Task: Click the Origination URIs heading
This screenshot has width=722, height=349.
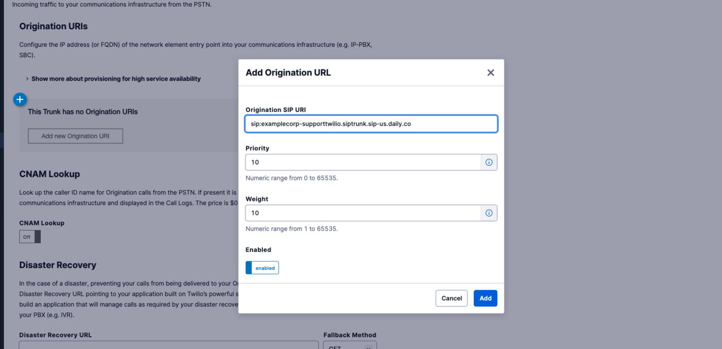Action: 54,26
